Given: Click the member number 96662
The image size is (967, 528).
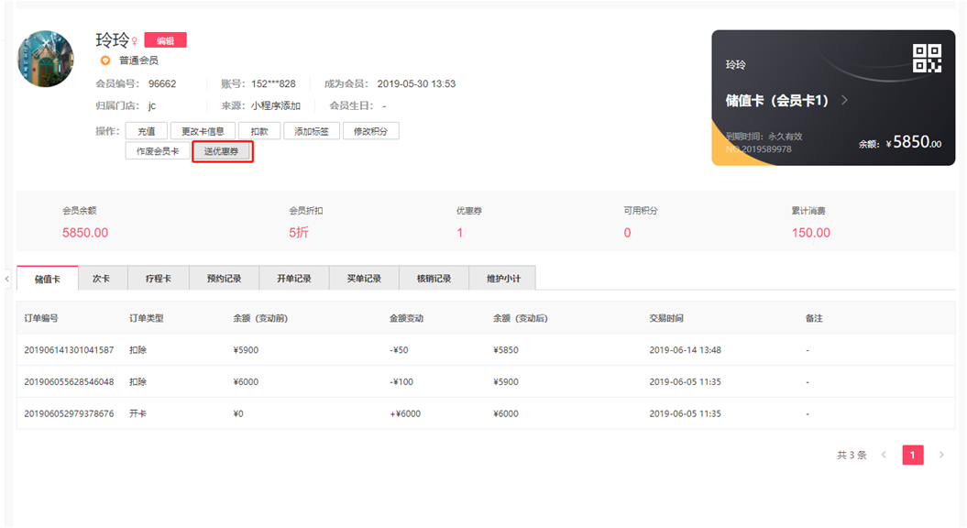Looking at the screenshot, I should click(x=162, y=84).
